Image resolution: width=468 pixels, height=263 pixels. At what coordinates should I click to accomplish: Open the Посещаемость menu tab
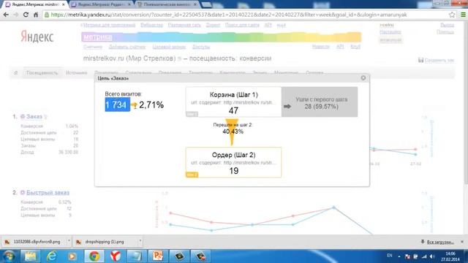42,73
